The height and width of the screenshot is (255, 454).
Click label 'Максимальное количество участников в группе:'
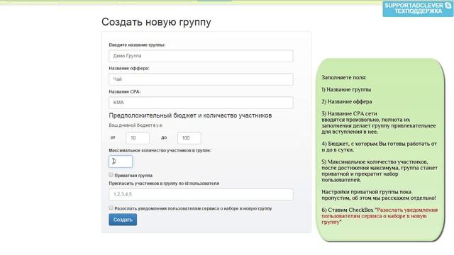point(160,151)
